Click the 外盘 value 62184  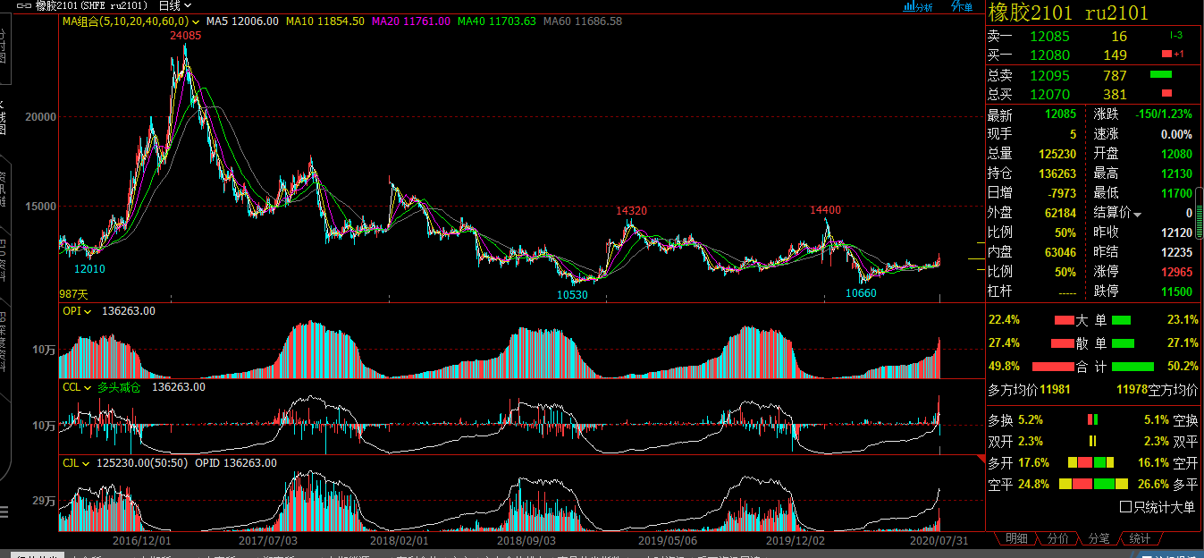point(1061,213)
